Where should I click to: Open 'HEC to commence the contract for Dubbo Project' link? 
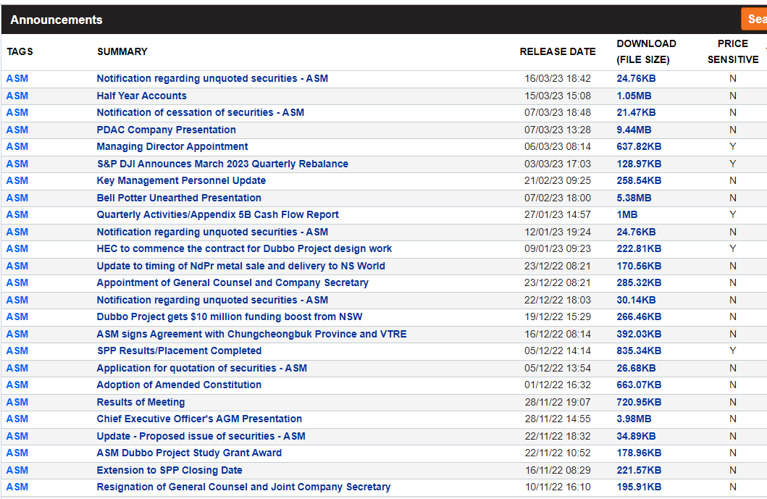[x=244, y=248]
